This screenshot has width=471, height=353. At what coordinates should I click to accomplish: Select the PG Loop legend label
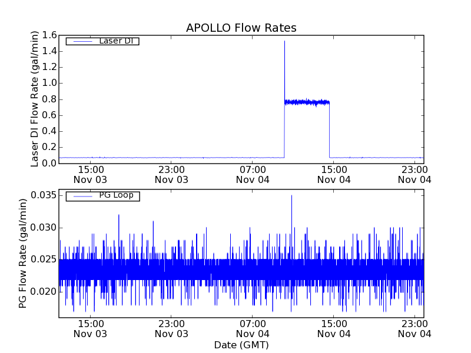coord(116,195)
